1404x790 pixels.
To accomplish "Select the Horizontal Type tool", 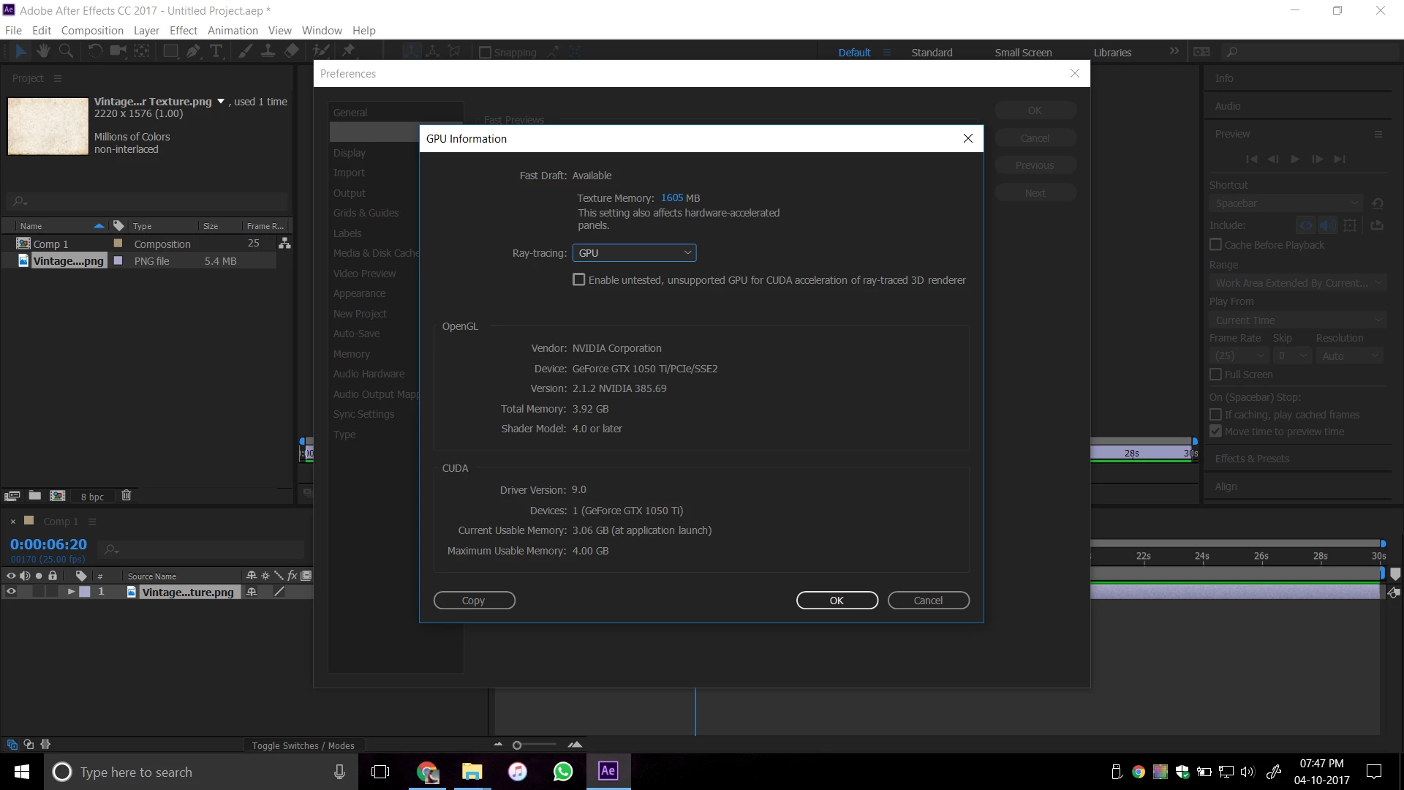I will pos(216,51).
